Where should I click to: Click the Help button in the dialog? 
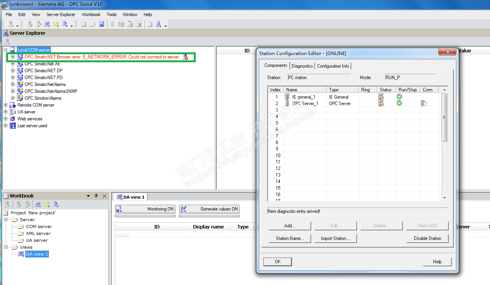point(437,262)
